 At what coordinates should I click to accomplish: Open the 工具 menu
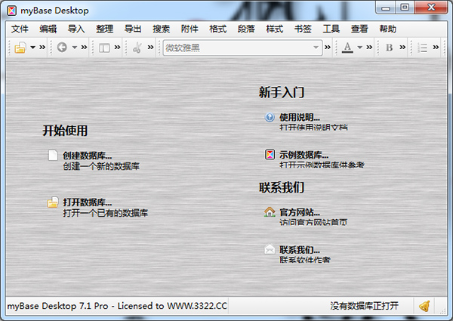click(x=331, y=29)
